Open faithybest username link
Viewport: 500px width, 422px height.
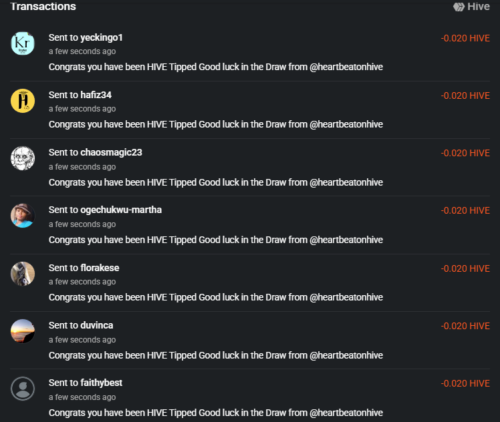pos(102,383)
